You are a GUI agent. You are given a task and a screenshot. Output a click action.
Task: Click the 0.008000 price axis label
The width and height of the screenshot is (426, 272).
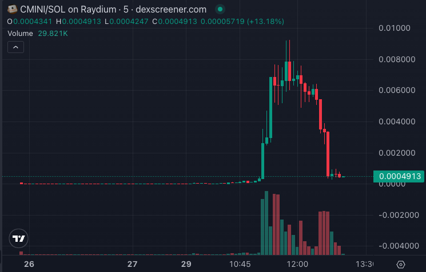click(397, 59)
